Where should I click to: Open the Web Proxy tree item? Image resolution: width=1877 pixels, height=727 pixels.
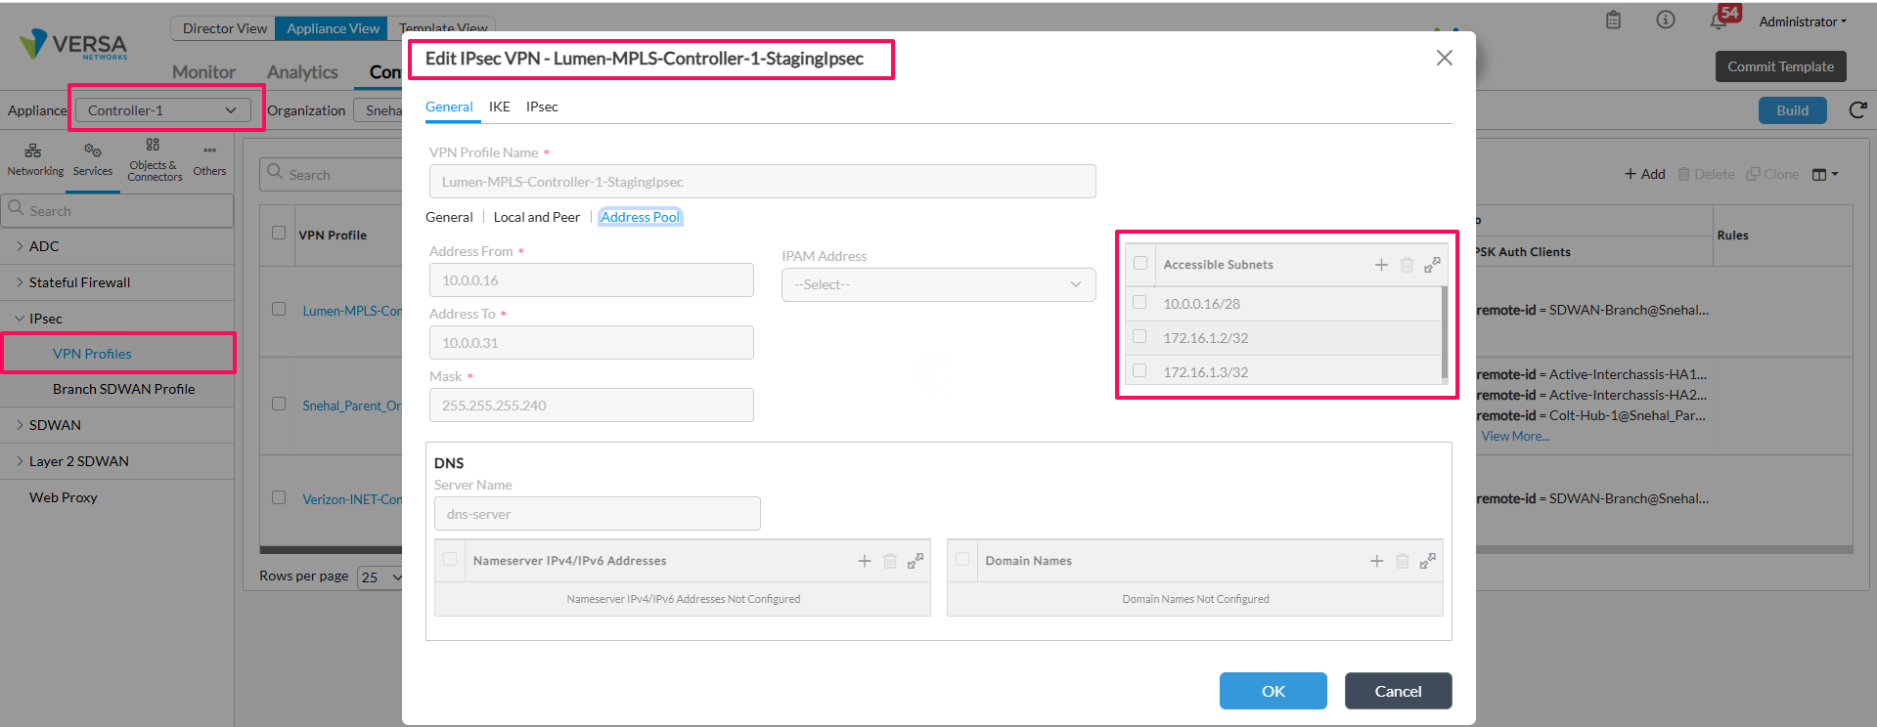tap(64, 497)
